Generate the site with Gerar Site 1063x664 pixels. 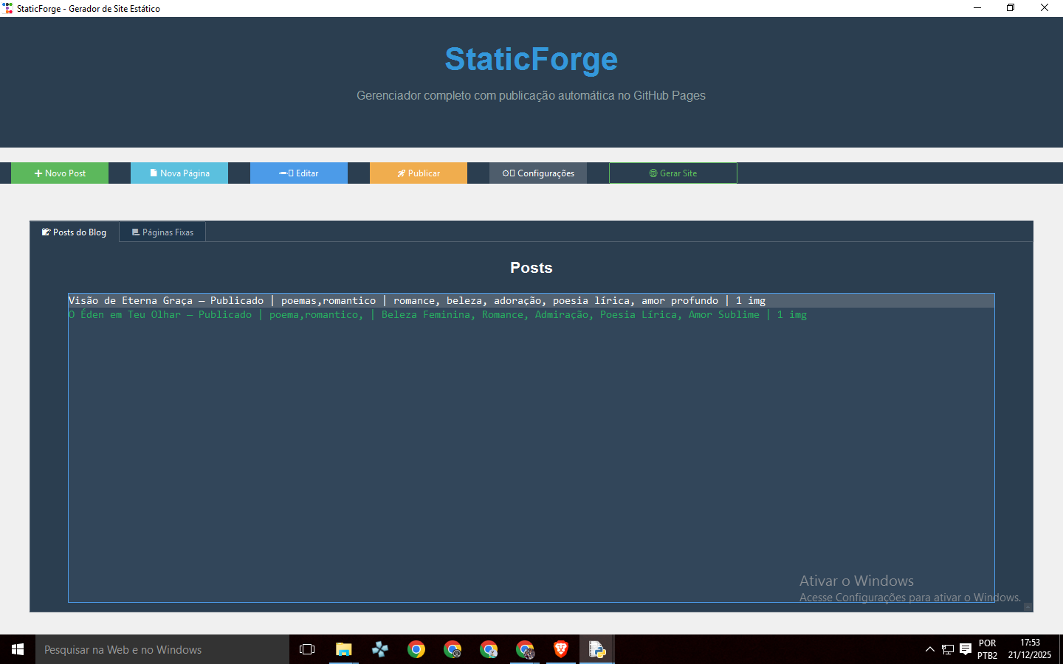pos(673,173)
